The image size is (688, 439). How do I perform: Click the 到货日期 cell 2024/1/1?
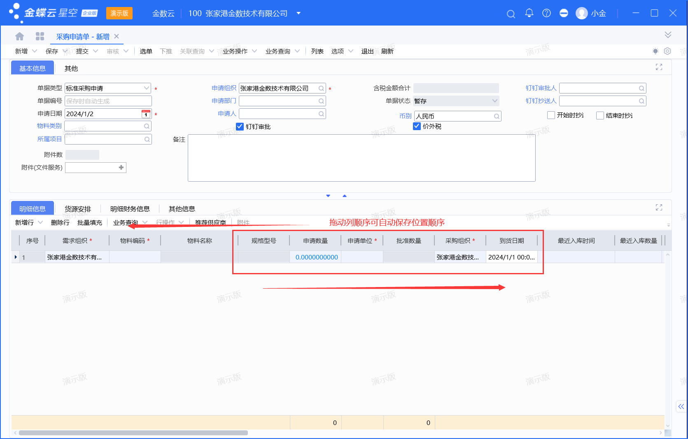(512, 257)
